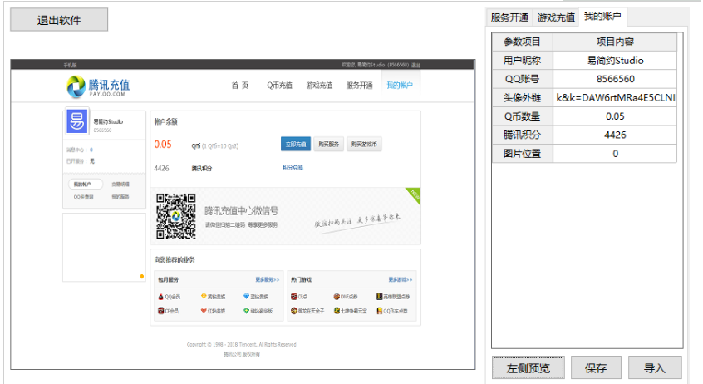Image resolution: width=703 pixels, height=384 pixels.
Task: Click the 易简约Studio profile avatar
Action: pos(77,123)
